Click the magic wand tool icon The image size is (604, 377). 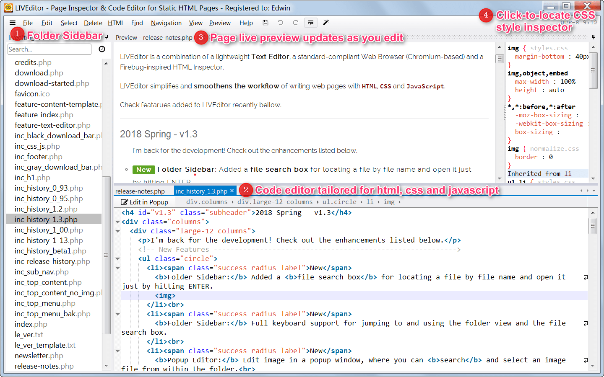click(x=325, y=23)
